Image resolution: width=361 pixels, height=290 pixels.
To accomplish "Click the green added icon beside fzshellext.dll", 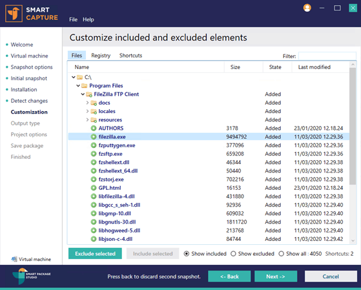I will point(94,162).
